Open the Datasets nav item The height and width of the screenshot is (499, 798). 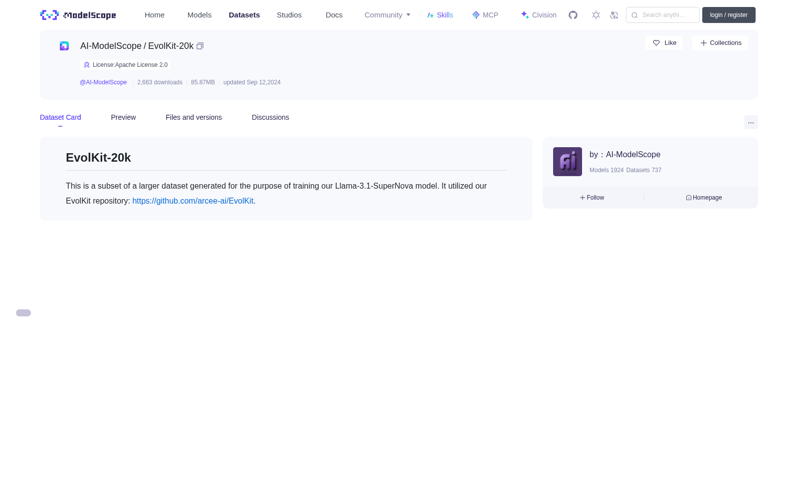[244, 15]
